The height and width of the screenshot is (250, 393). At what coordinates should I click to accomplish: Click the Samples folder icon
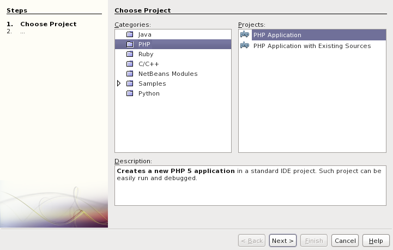point(130,84)
